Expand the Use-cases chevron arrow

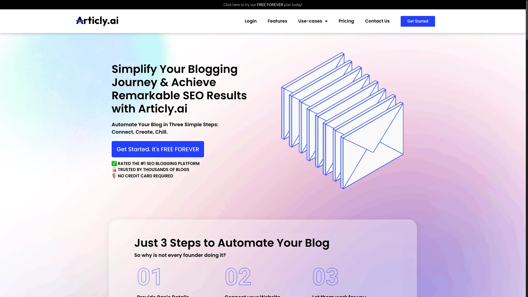pos(325,21)
